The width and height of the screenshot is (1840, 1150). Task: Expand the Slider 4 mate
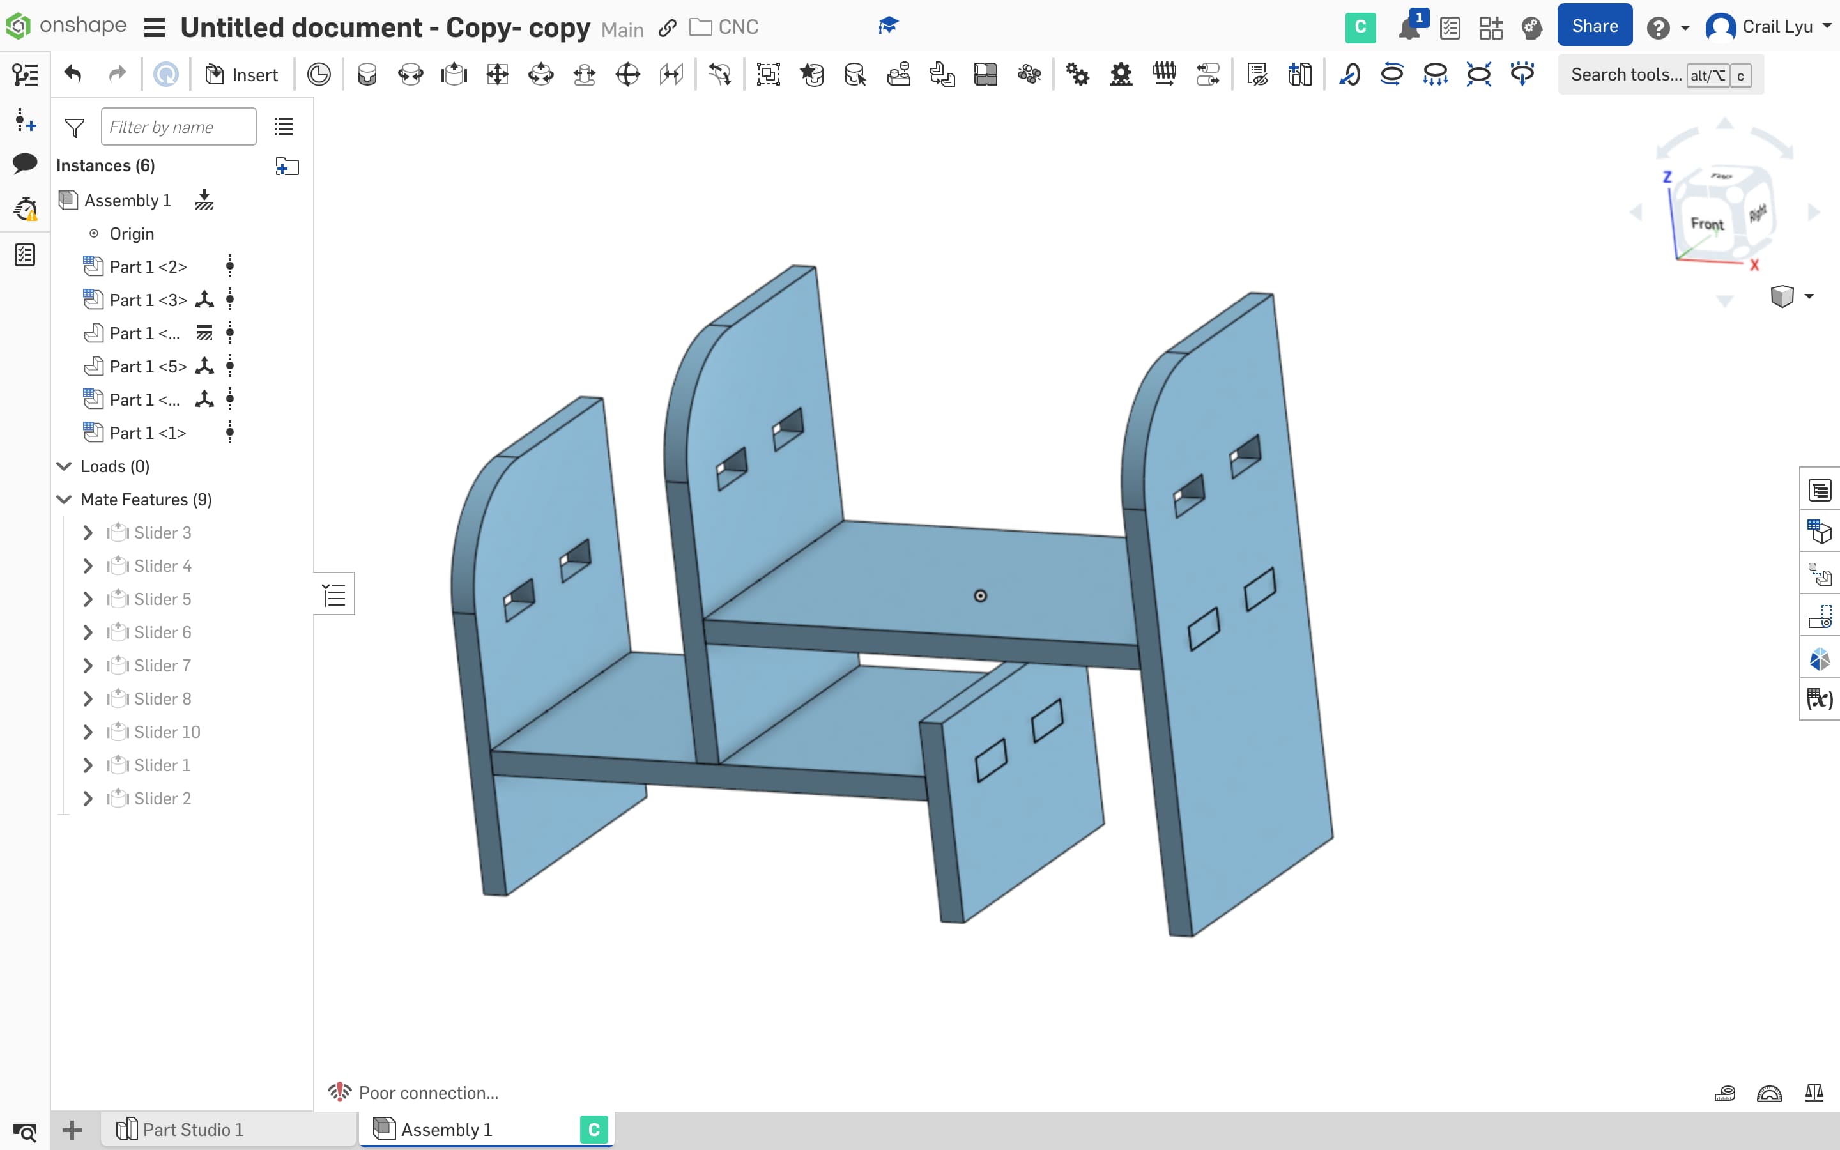pyautogui.click(x=88, y=566)
